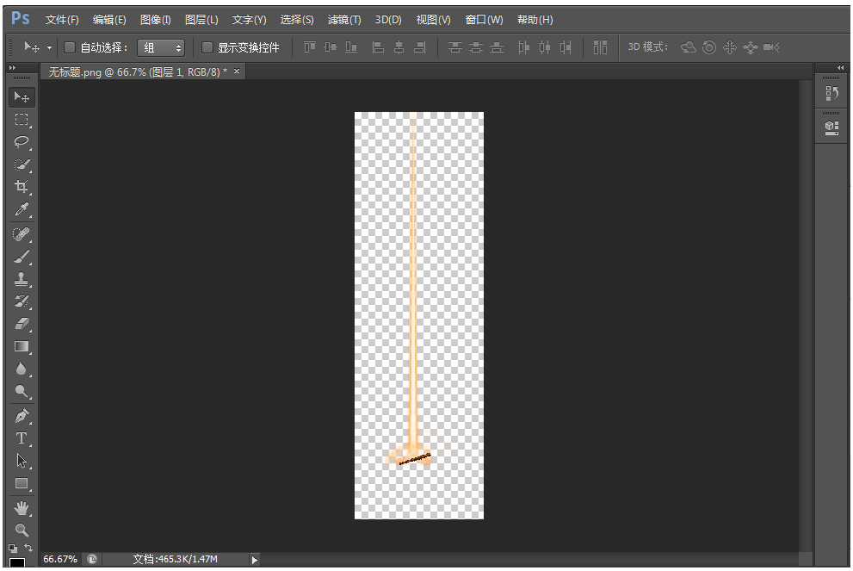
Task: Select the Eraser tool
Action: click(x=22, y=325)
